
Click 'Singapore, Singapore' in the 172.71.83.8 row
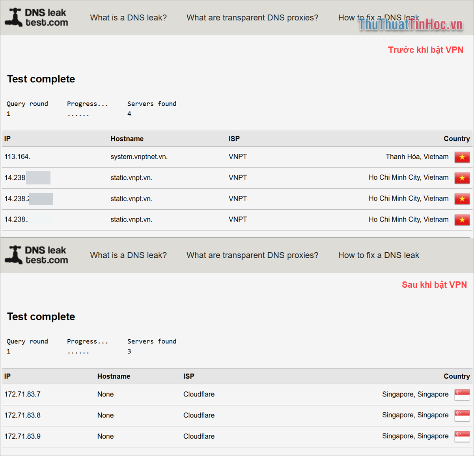(415, 415)
